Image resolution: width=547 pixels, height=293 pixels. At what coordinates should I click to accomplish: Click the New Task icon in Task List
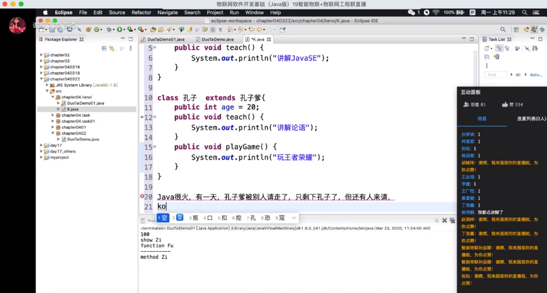pos(487,49)
